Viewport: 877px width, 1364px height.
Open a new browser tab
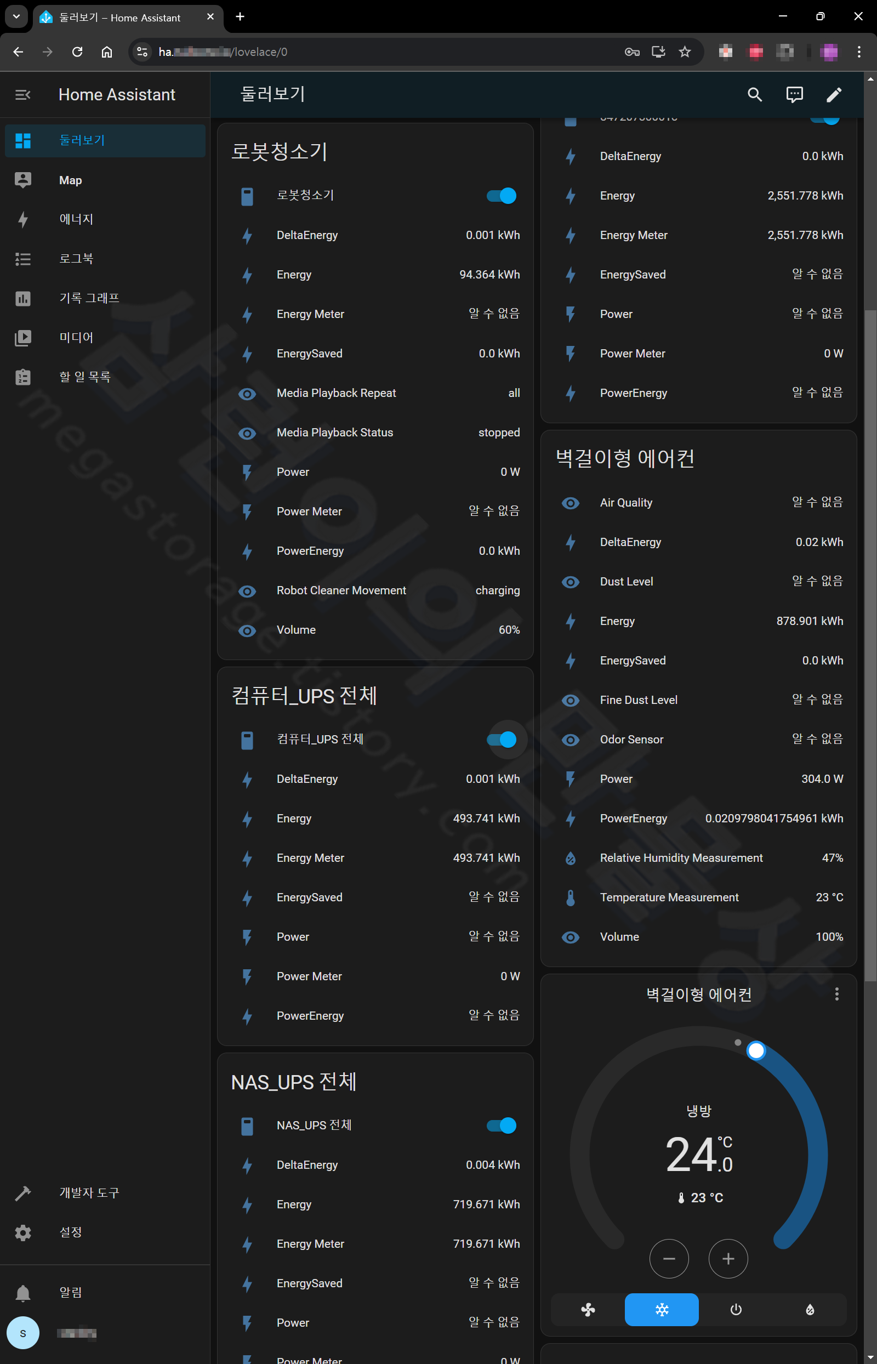click(240, 17)
